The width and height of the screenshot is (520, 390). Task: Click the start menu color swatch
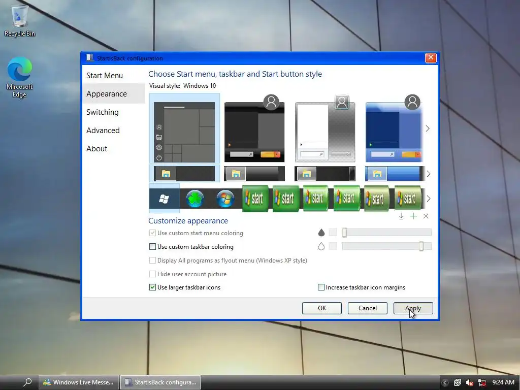pyautogui.click(x=333, y=233)
